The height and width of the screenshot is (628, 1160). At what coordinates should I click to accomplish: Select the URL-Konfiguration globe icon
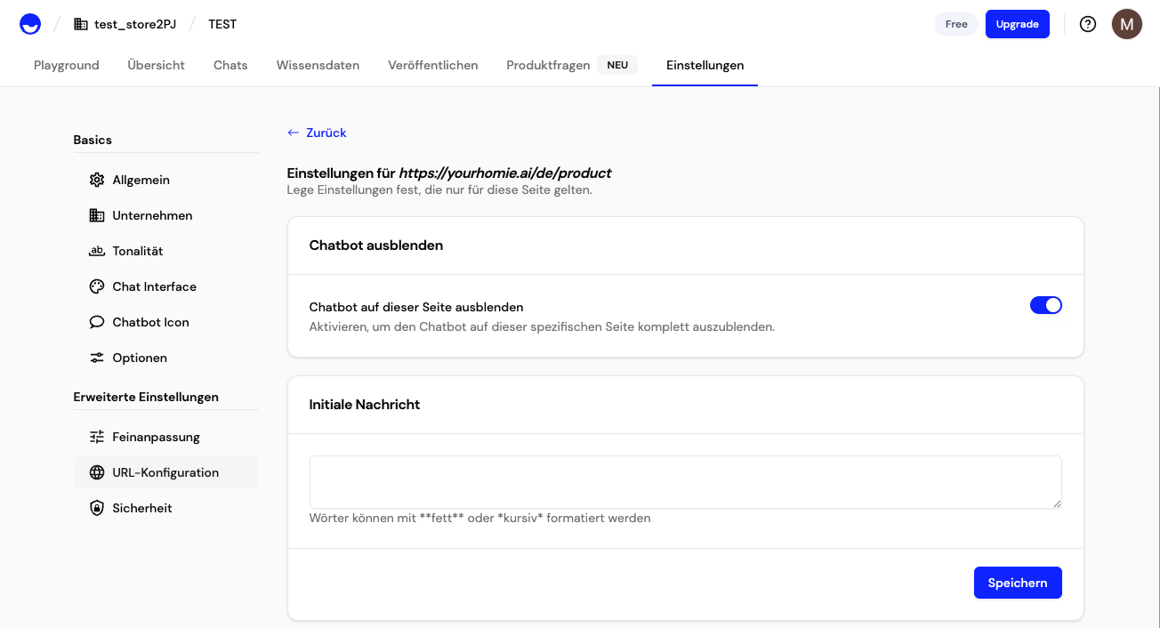tap(97, 472)
